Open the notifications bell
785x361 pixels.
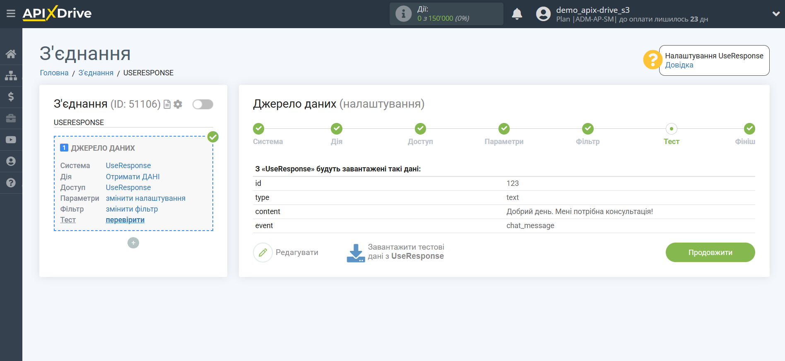(x=517, y=14)
